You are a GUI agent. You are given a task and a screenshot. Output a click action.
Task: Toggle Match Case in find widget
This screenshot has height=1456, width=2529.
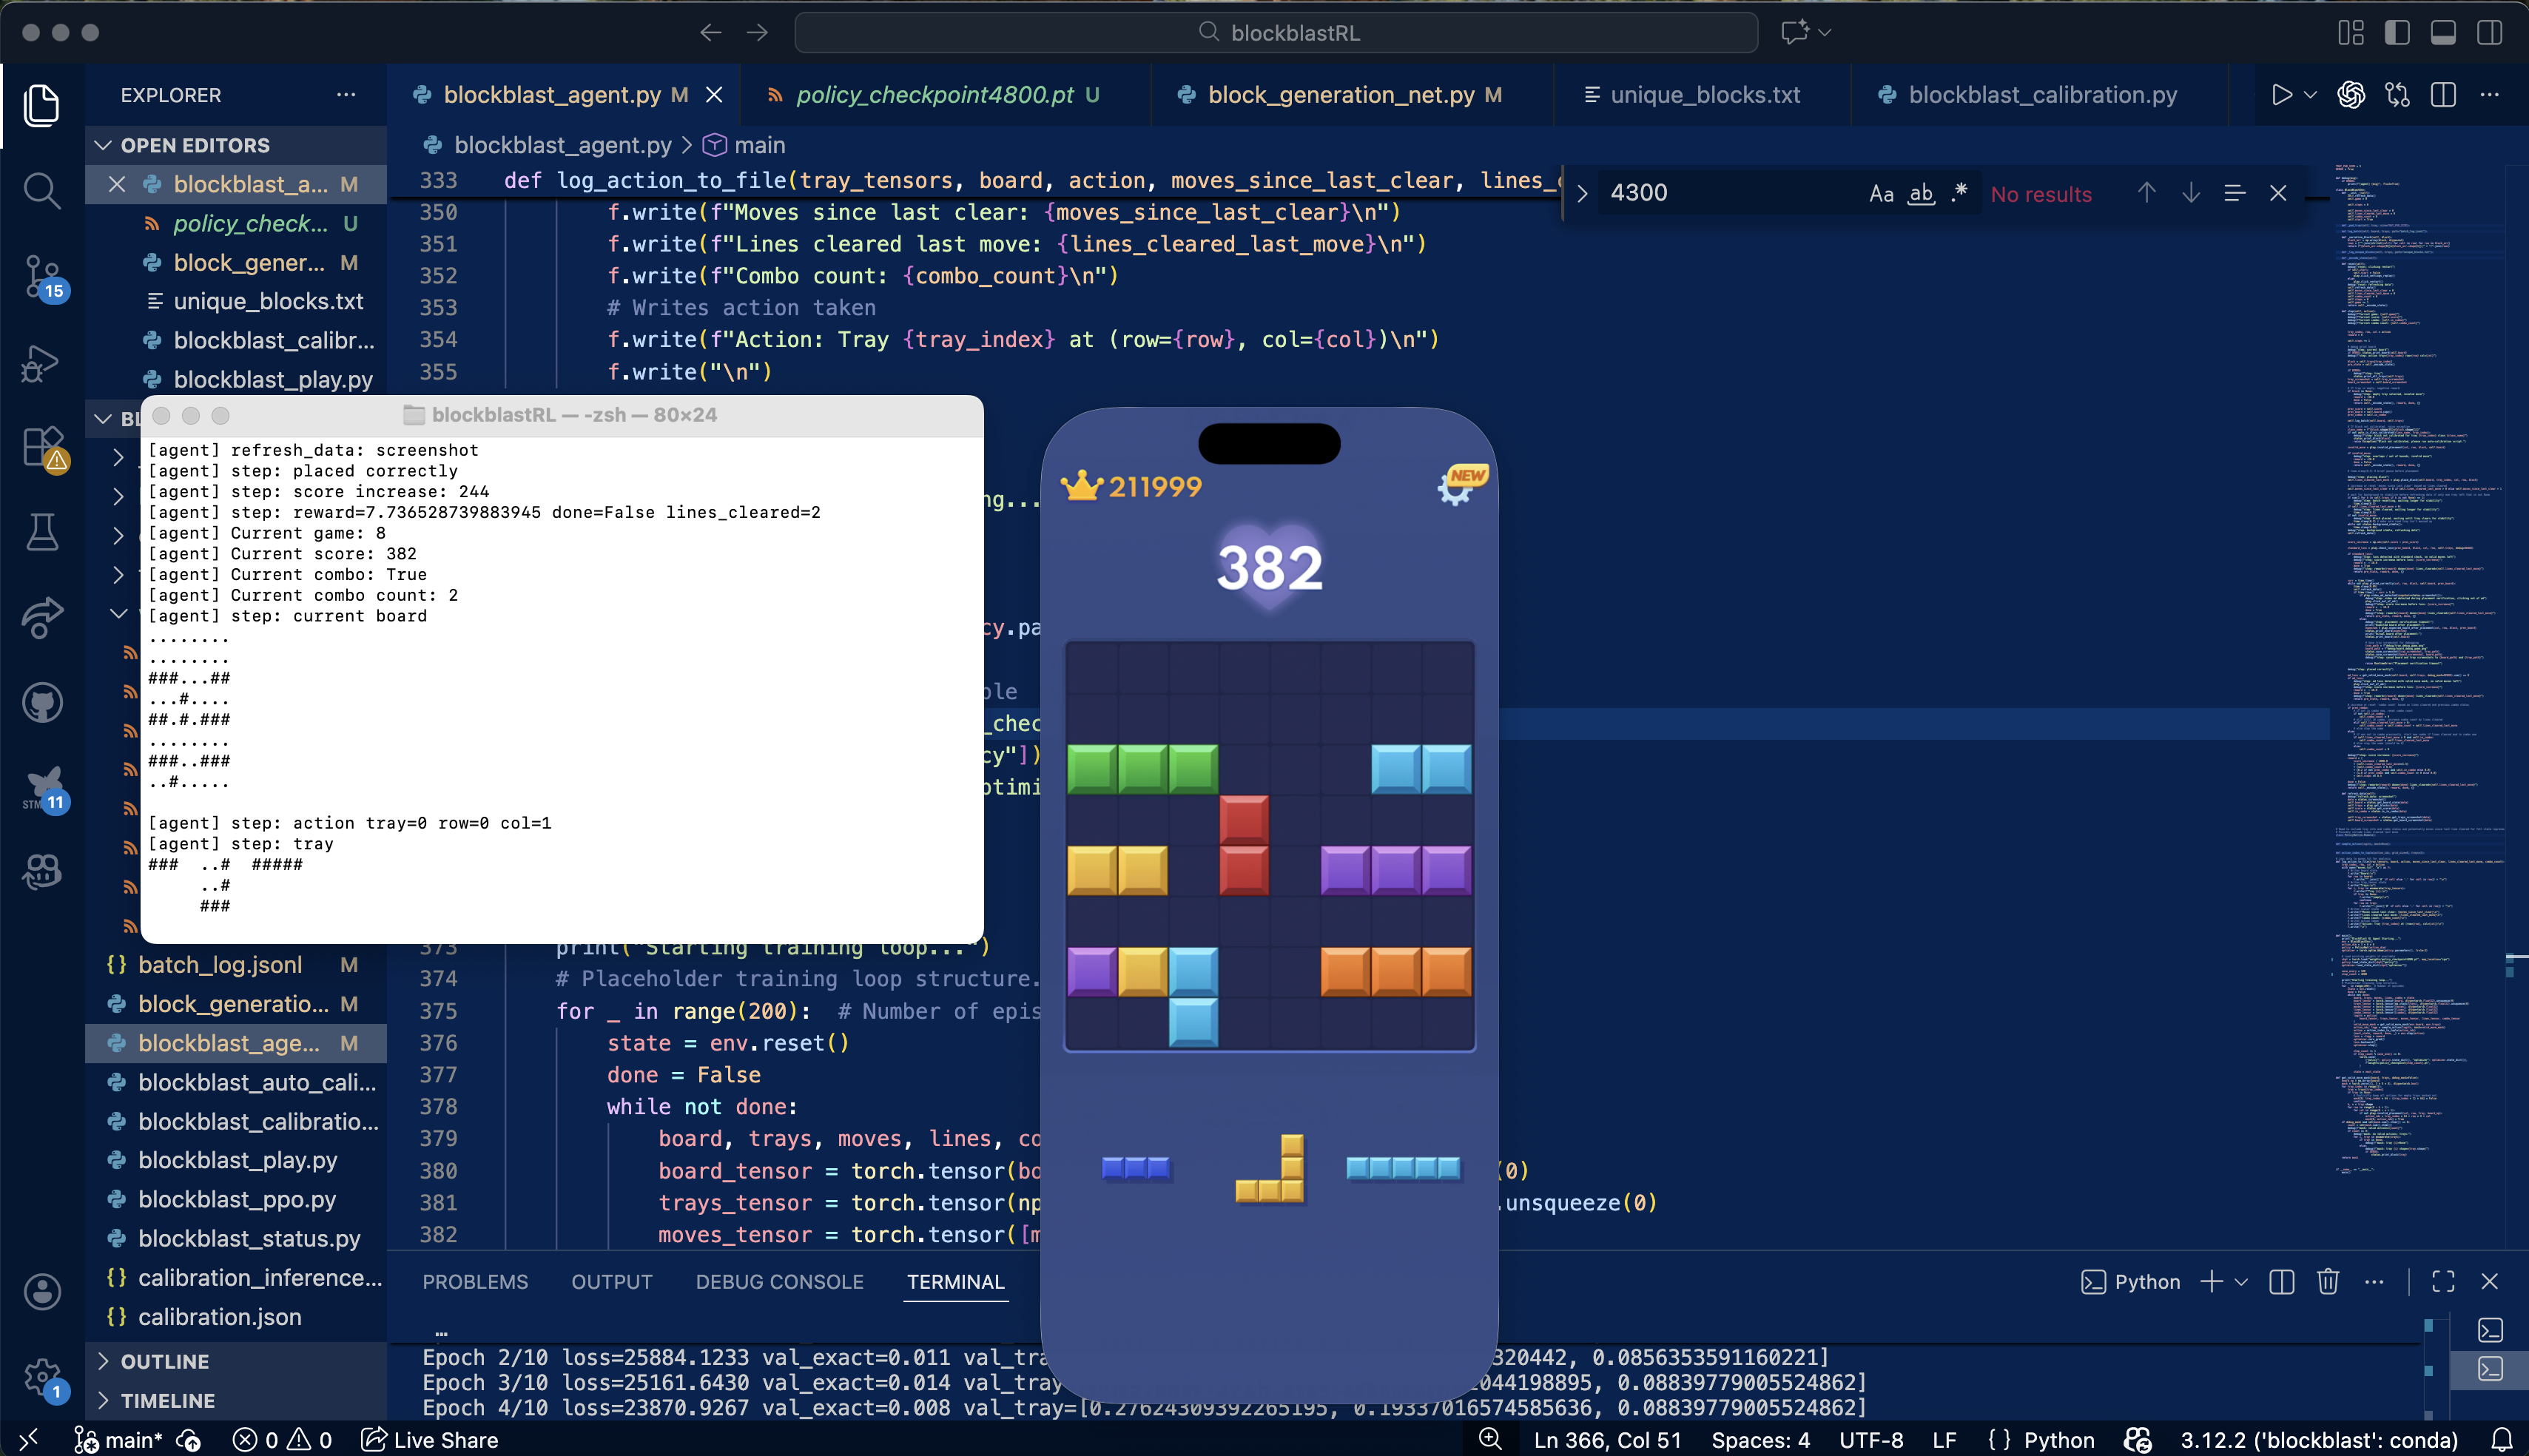point(1881,194)
